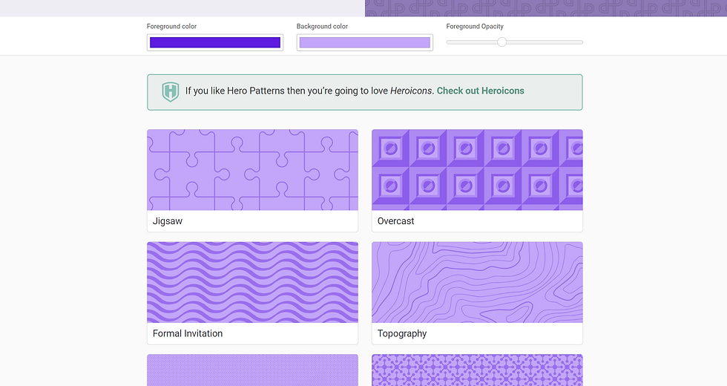Select the Topography pattern thumbnail
This screenshot has height=386, width=727.
point(477,282)
